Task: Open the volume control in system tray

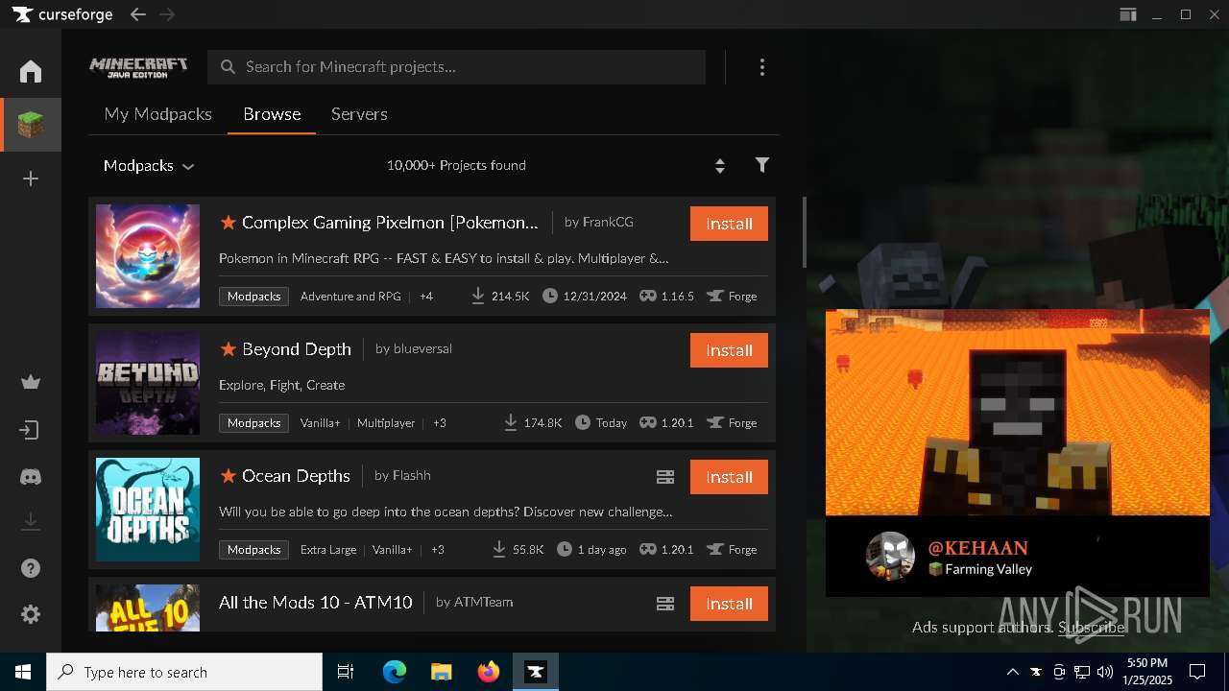Action: point(1105,672)
